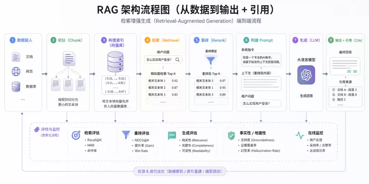369x184 pixels.
Task: Click the 生成回答 label under LLM
Action: coord(306,96)
